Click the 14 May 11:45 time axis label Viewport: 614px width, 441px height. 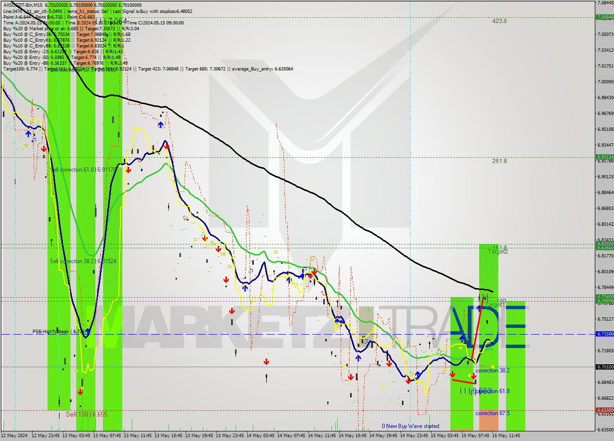point(321,436)
